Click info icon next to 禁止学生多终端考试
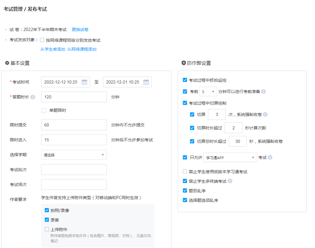 click(x=230, y=181)
